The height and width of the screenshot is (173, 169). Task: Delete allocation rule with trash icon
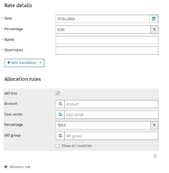(x=155, y=156)
